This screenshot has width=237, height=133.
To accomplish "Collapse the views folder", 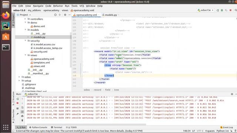I will pos(25,55).
